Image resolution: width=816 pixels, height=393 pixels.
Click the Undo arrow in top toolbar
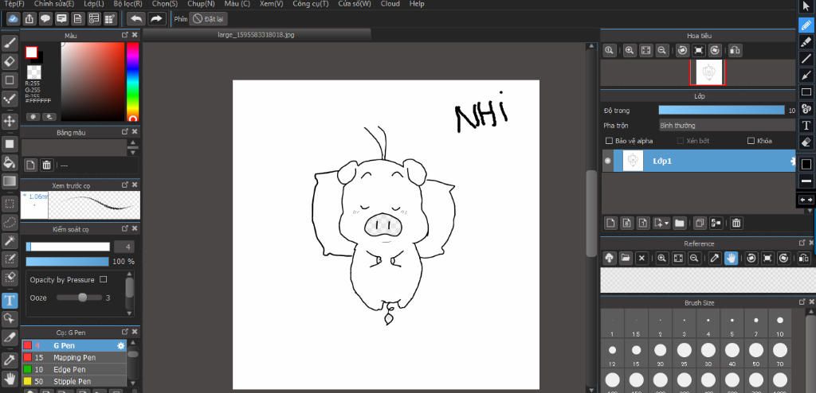point(135,19)
